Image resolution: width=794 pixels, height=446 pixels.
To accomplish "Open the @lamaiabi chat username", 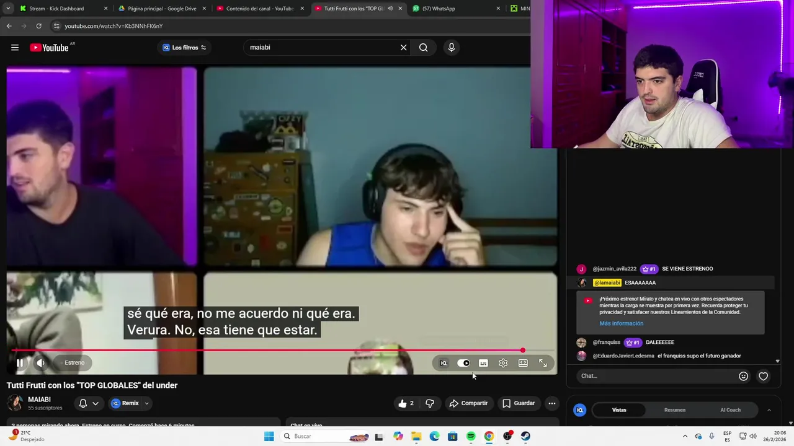I will pyautogui.click(x=607, y=282).
